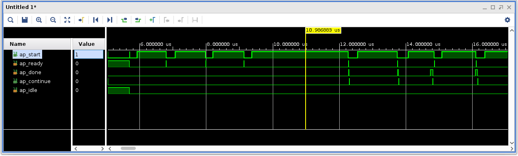Click the horizontal waveform scrollbar thumb
The image size is (518, 156).
[x=128, y=148]
